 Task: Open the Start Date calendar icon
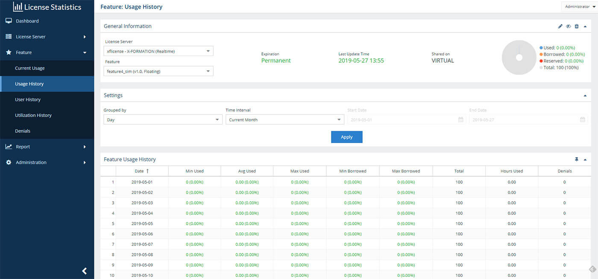pyautogui.click(x=460, y=120)
